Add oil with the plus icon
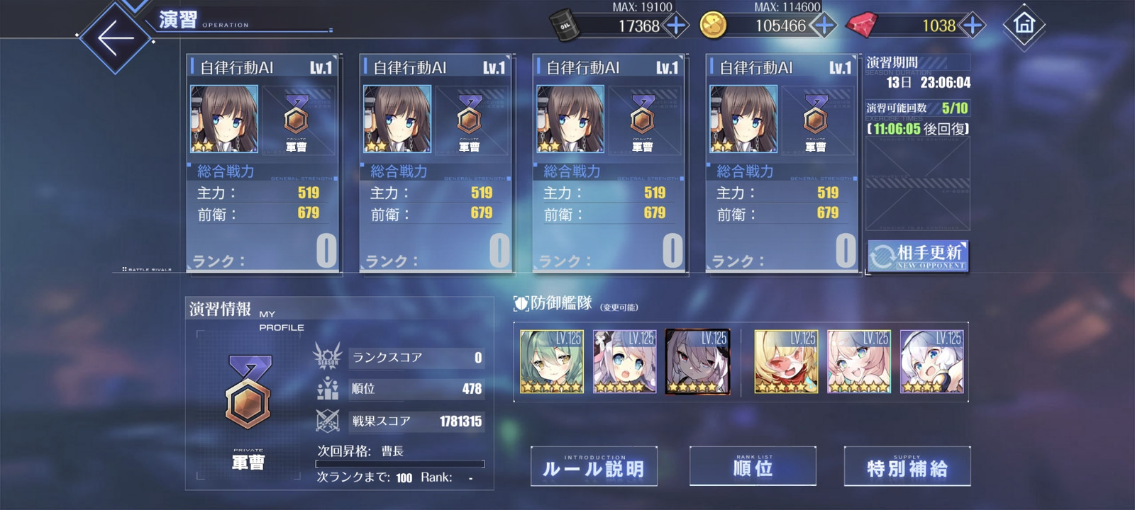The image size is (1135, 510). tap(677, 26)
